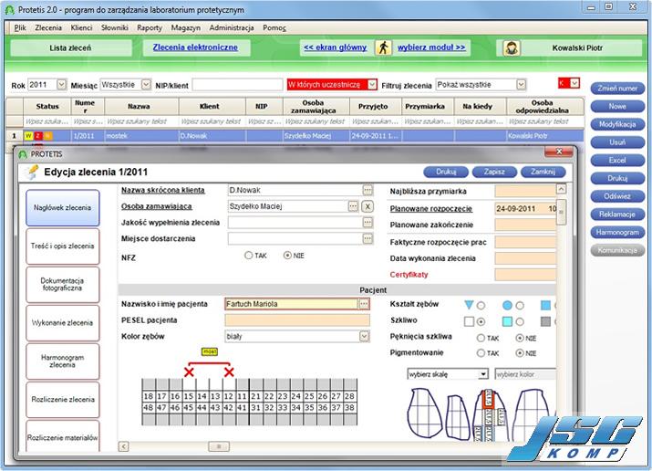Click the square blue tooth shape icon
Viewport: 652px width, 471px height.
[x=545, y=306]
